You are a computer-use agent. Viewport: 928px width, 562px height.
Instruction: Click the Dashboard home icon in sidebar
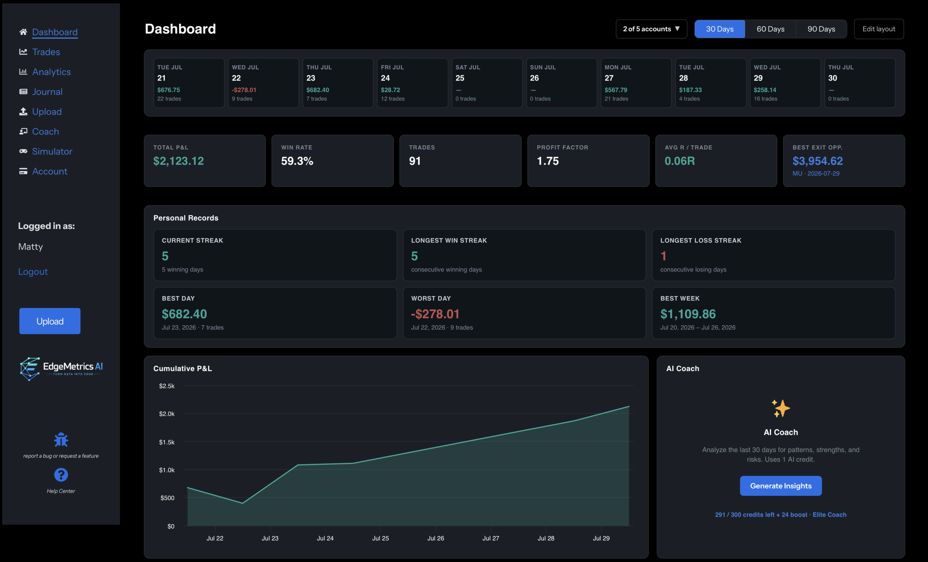tap(23, 32)
